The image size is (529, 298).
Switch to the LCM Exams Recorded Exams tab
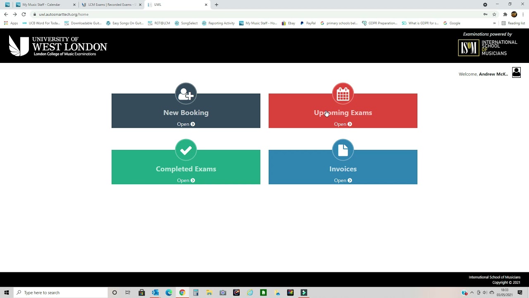coord(112,5)
